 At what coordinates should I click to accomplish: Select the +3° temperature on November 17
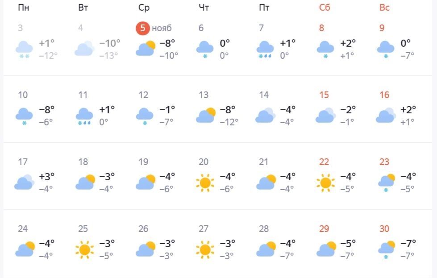46,177
